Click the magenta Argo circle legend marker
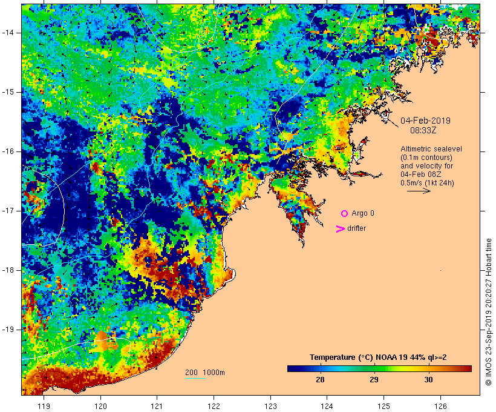This screenshot has width=496, height=412. [345, 214]
